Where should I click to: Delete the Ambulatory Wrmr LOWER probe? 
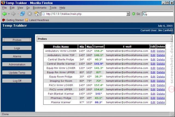coord(161,51)
